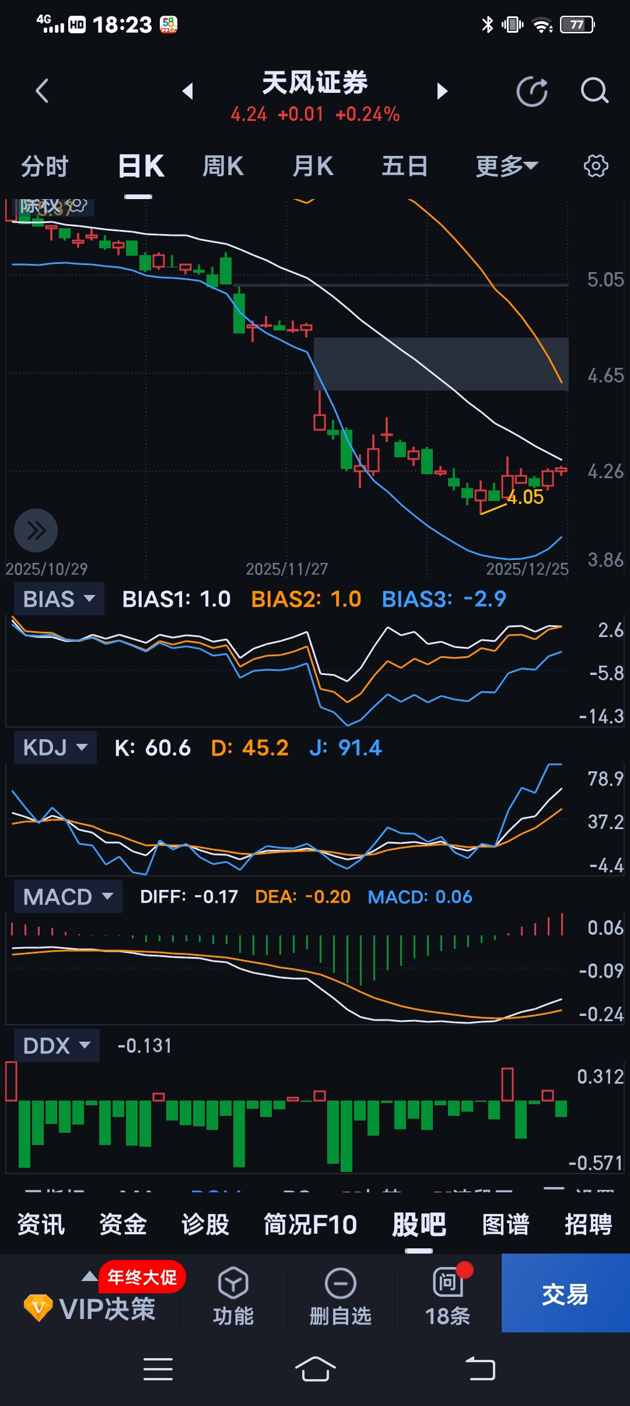Open the 招聘 recruitment tab
Screen dimensions: 630x1406
(589, 1225)
